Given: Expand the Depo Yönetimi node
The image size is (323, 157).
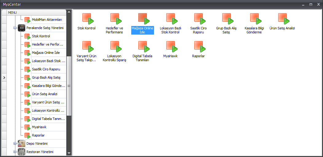Looking at the screenshot, I should point(15,144).
